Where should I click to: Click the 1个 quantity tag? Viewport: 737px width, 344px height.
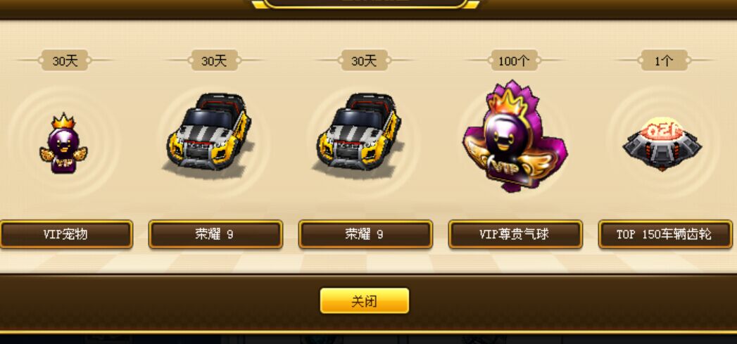(664, 60)
